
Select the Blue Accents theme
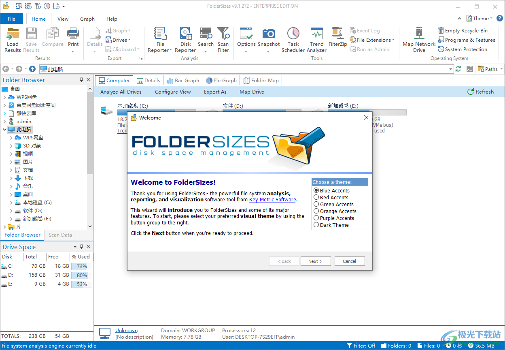point(331,190)
